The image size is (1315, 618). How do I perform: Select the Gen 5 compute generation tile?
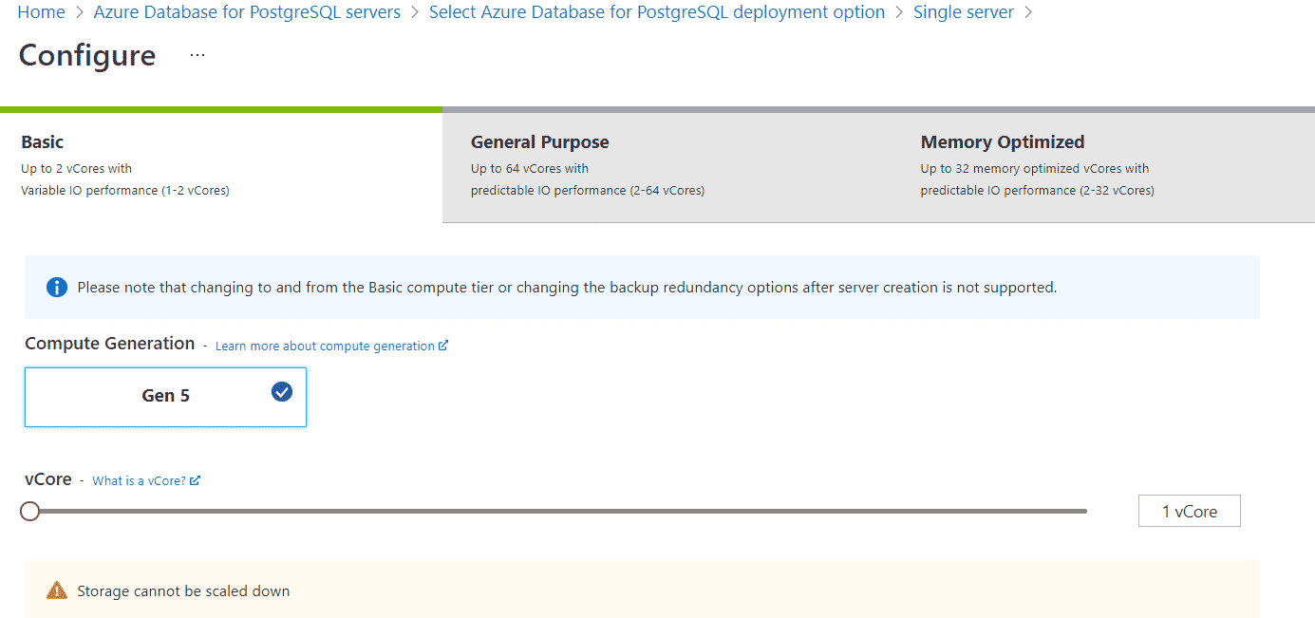point(165,396)
